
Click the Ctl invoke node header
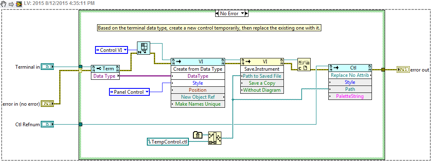coord(350,68)
